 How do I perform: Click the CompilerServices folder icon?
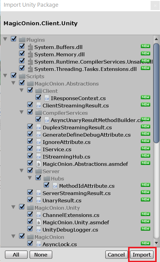[38, 113]
